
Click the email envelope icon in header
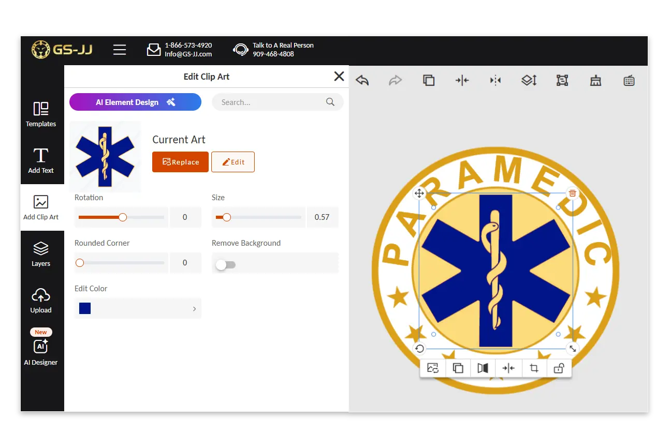coord(154,50)
